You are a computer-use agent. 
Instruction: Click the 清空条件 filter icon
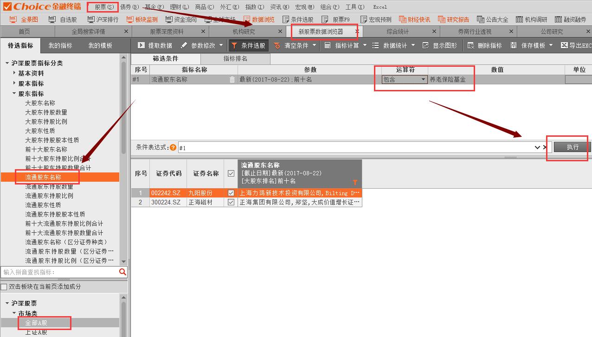tap(277, 45)
